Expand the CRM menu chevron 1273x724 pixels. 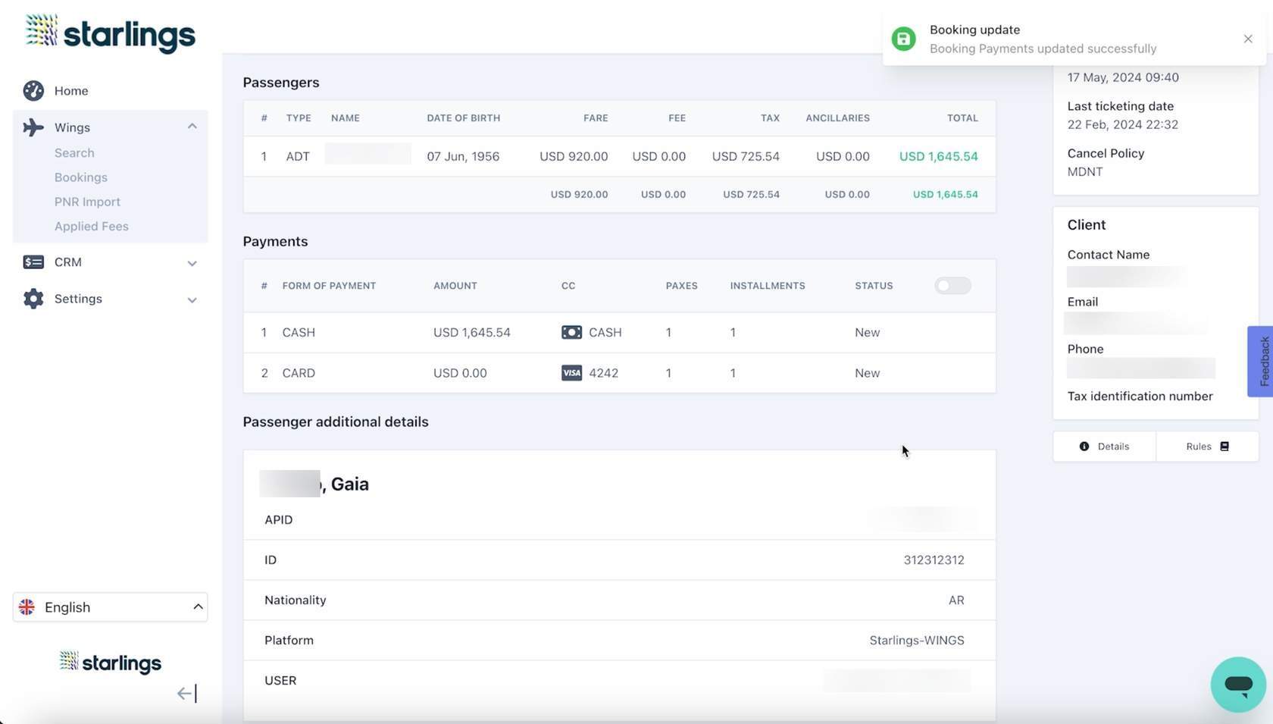pos(192,263)
